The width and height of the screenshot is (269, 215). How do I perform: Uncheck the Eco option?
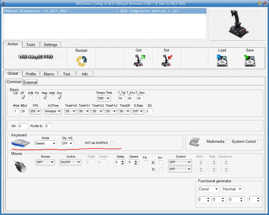60,98
